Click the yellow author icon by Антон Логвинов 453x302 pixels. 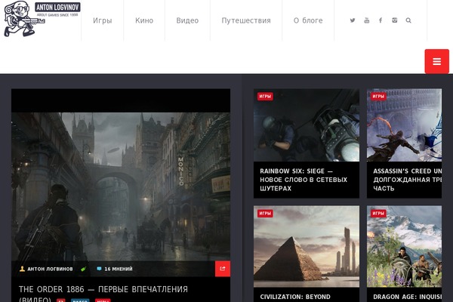tap(22, 269)
